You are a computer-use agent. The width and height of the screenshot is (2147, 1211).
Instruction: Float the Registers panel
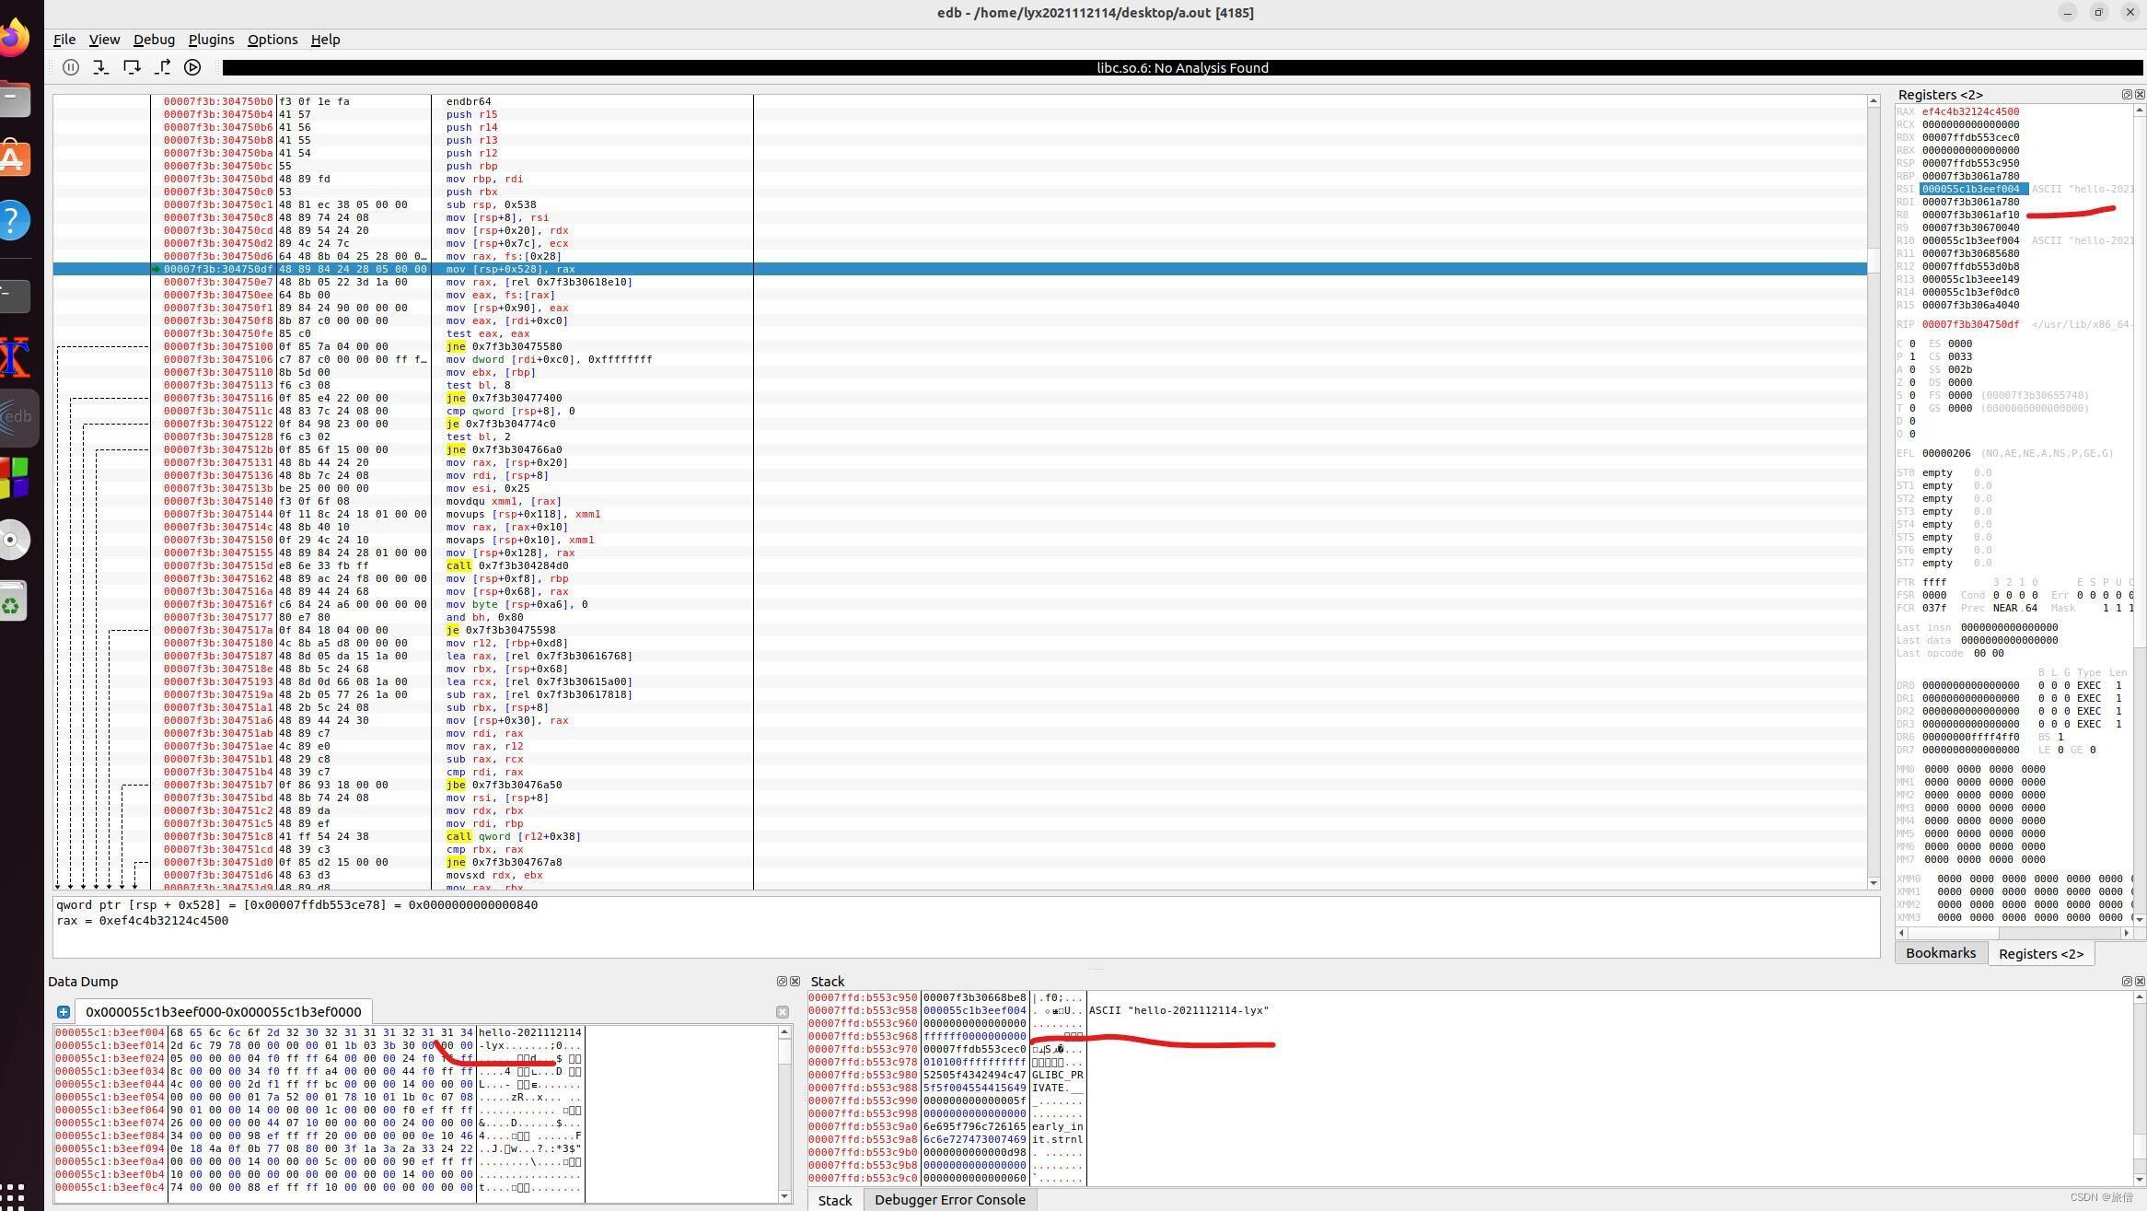coord(2127,95)
